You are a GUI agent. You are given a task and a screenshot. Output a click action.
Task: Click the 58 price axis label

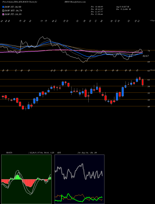click(148, 87)
